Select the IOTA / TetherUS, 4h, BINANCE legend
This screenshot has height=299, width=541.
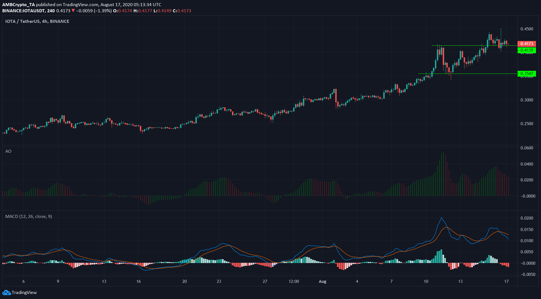pos(37,21)
